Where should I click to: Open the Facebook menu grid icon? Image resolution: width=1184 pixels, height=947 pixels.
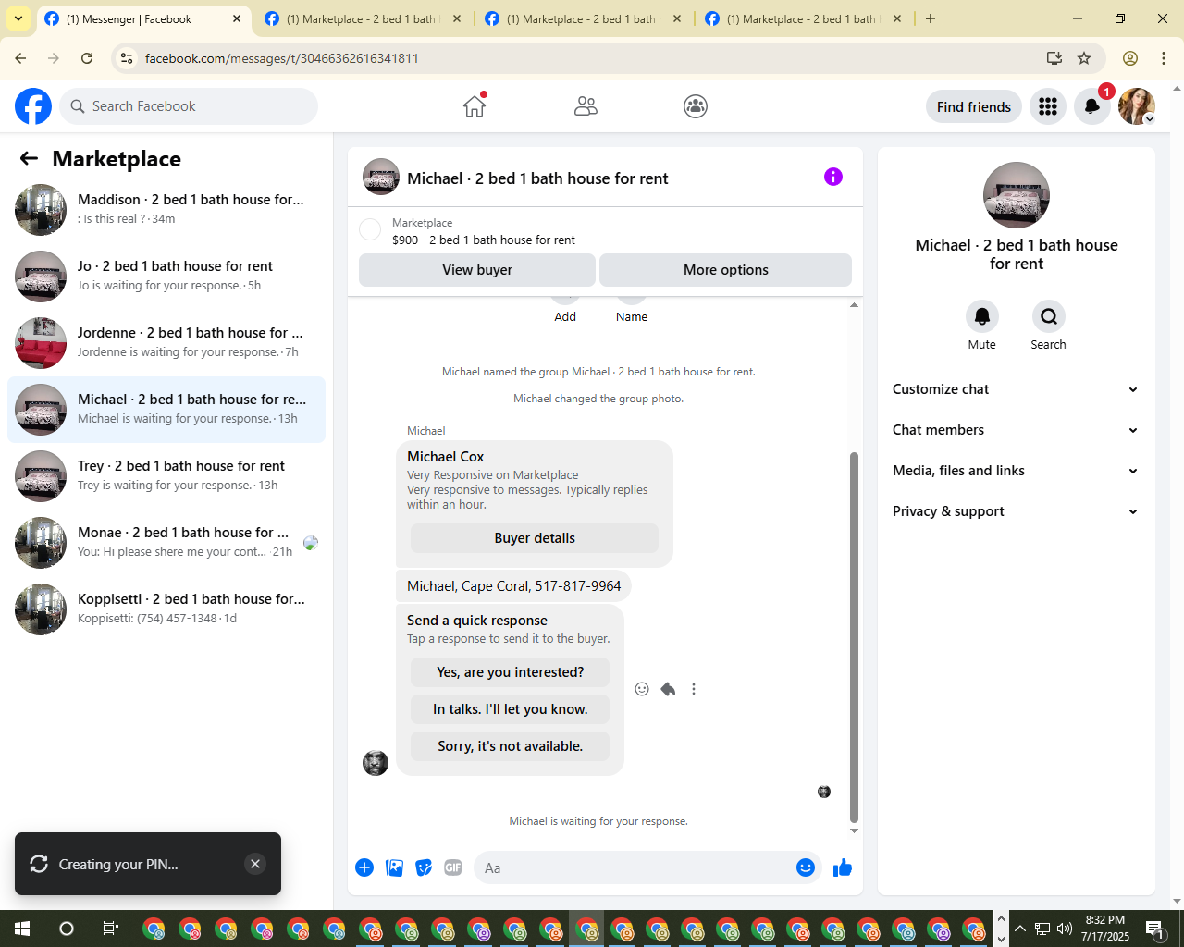pyautogui.click(x=1048, y=106)
